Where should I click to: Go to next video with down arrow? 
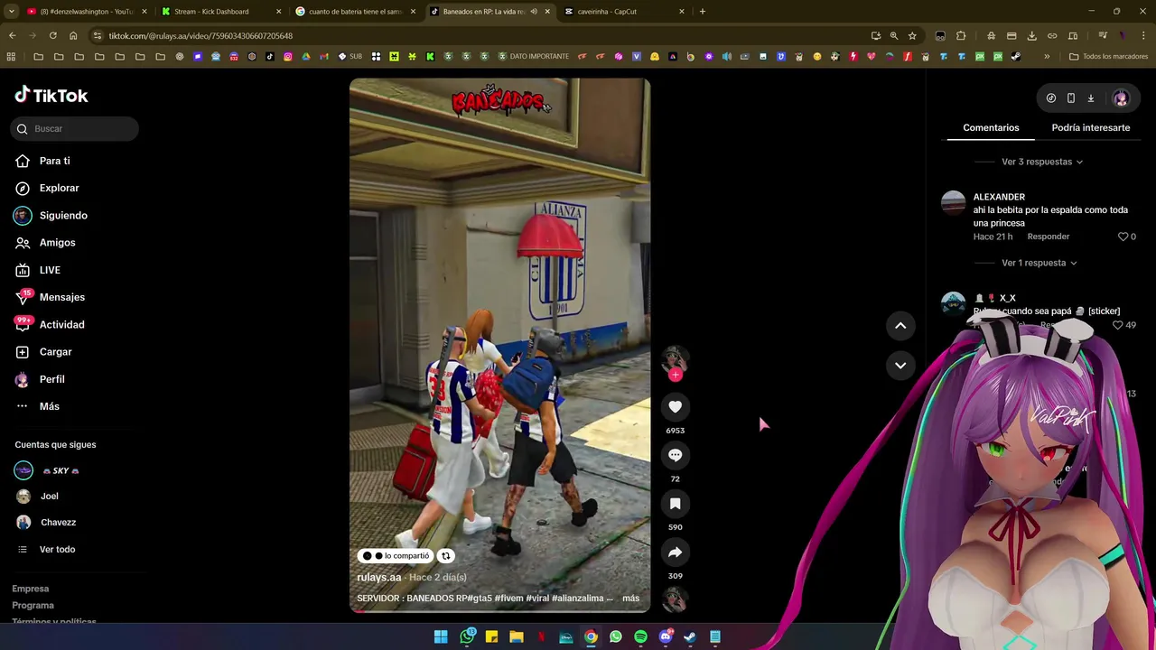pyautogui.click(x=900, y=366)
